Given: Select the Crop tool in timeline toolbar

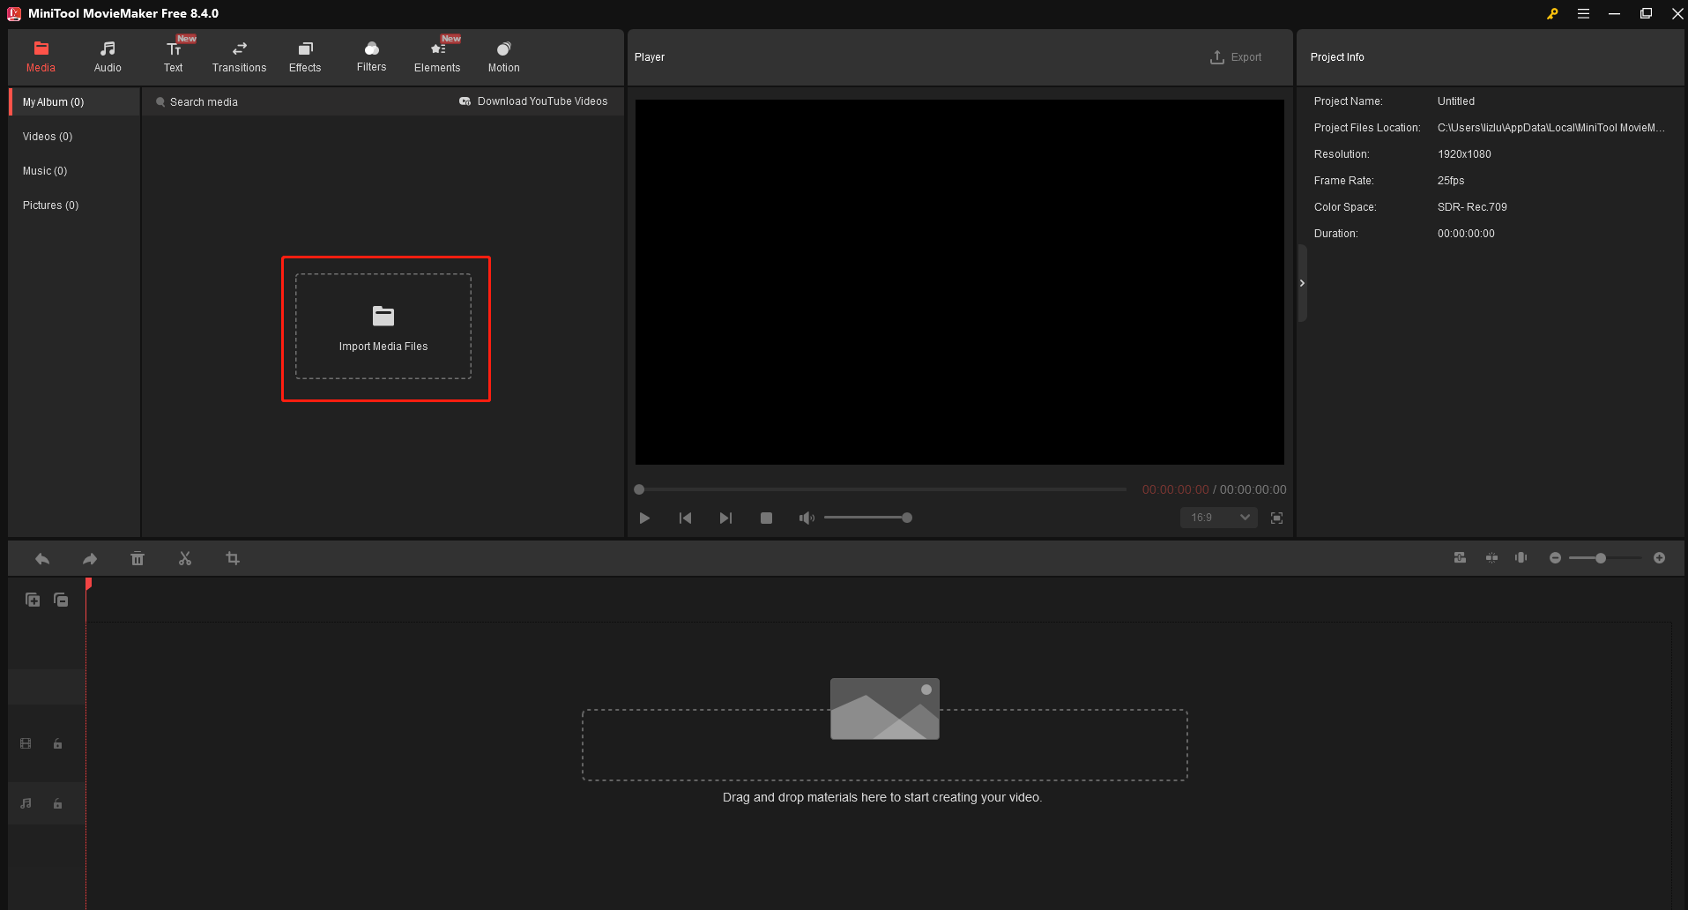Looking at the screenshot, I should coord(232,558).
